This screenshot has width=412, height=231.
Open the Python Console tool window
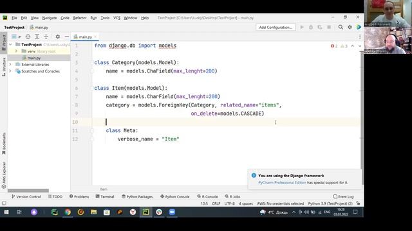174,196
